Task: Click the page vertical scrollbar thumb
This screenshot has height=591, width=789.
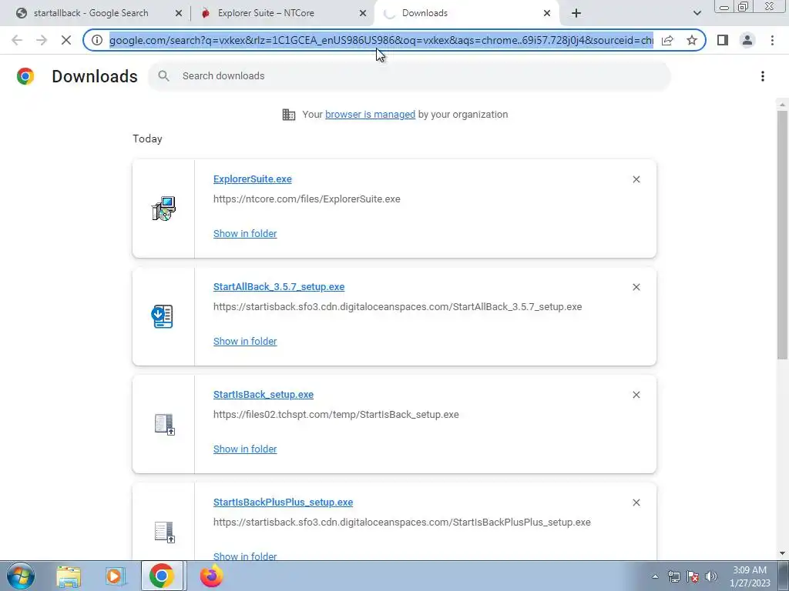Action: coord(782,235)
